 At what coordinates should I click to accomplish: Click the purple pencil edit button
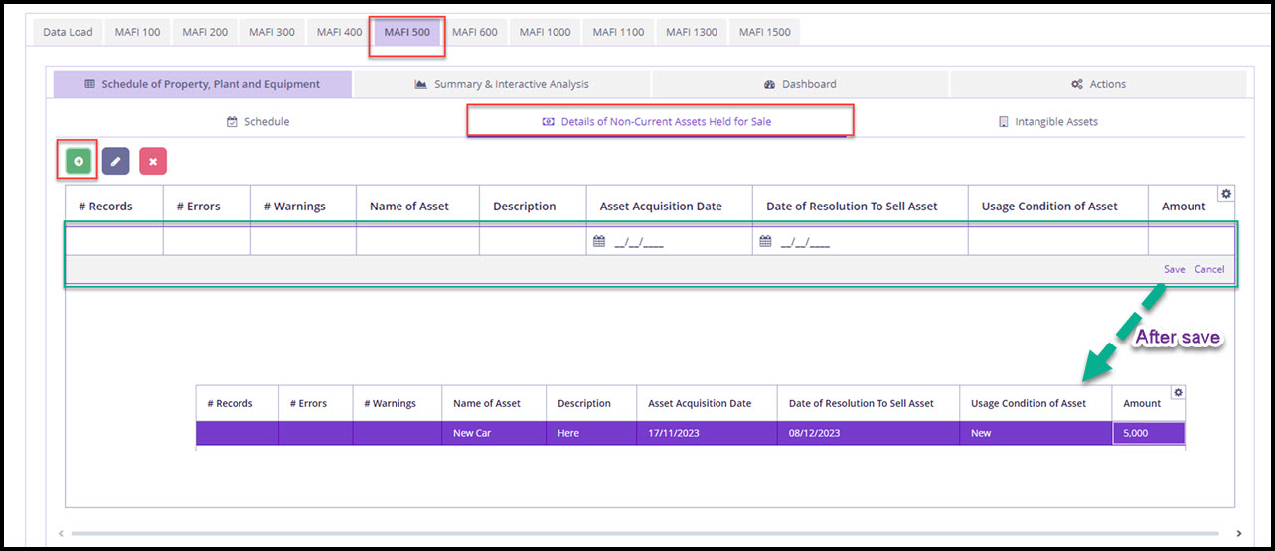pos(115,161)
